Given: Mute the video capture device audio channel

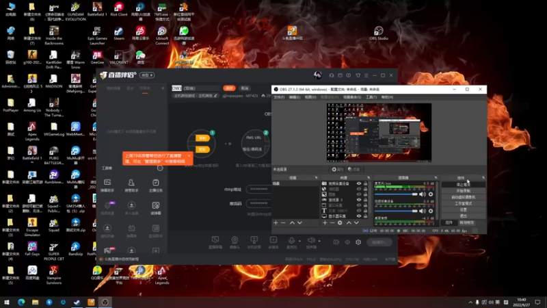Looking at the screenshot, I should coord(423,211).
